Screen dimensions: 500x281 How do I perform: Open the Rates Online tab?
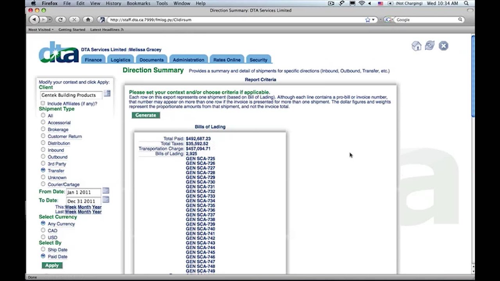[227, 60]
